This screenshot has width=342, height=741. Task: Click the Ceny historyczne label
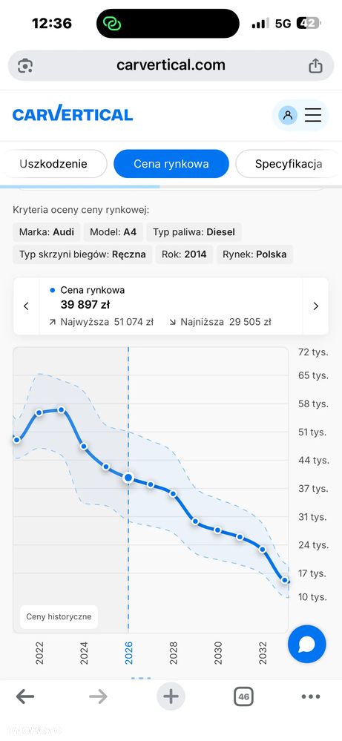tap(59, 616)
